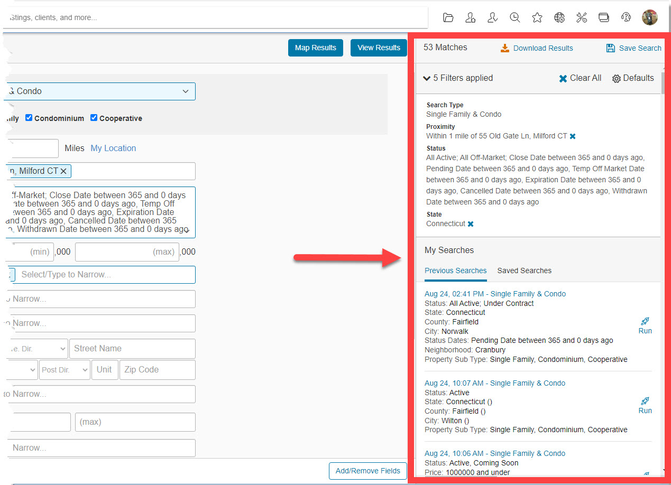Open the person with house icon

470,17
